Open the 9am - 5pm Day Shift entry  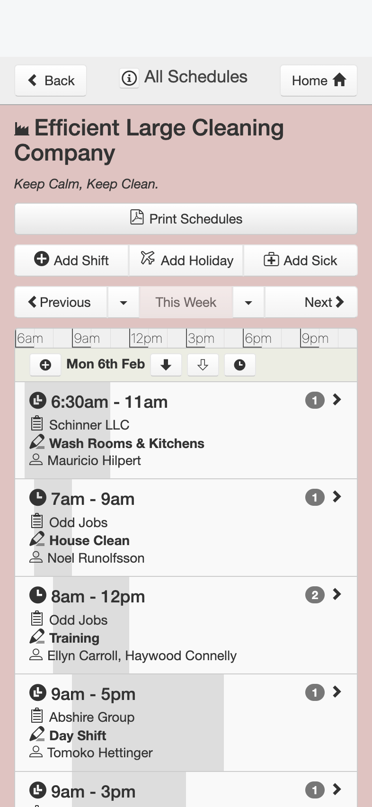pyautogui.click(x=186, y=723)
